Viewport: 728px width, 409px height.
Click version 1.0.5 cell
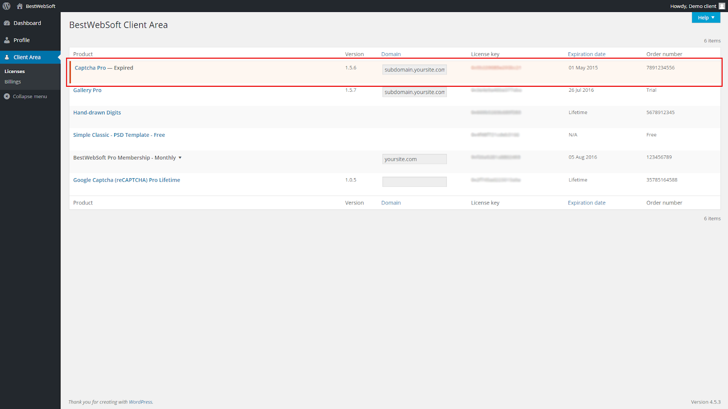tap(350, 180)
